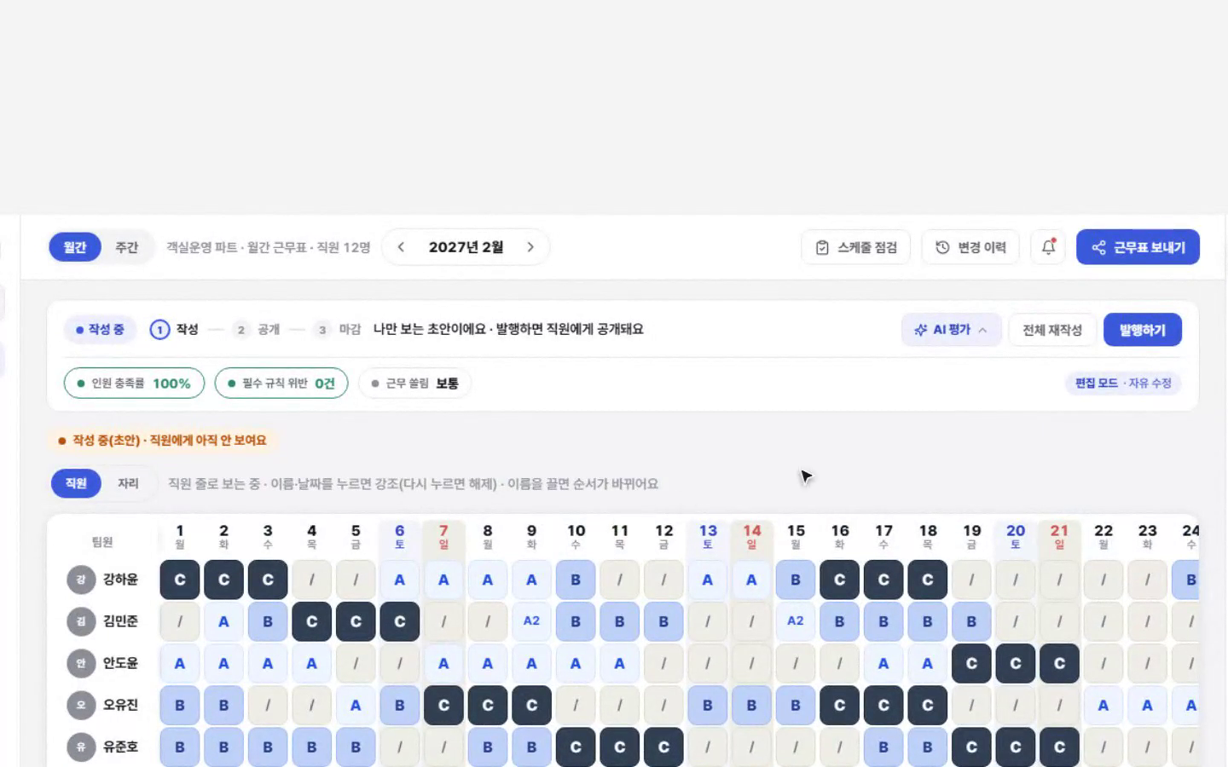Select the 자리 view tab

pos(128,483)
